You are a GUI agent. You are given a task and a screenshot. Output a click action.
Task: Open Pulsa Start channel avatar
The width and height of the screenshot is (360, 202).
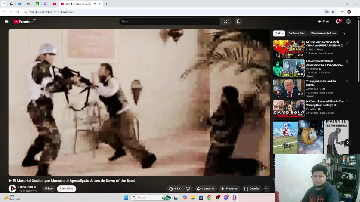(x=12, y=189)
